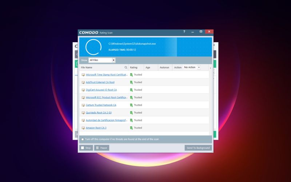Stop the rating scan
This screenshot has width=291, height=182.
[86, 148]
